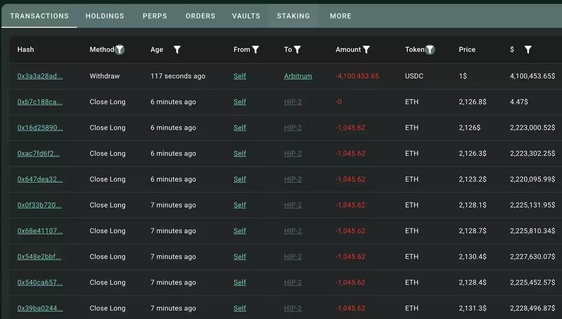
Task: Select the 117 seconds ago cell
Action: (x=178, y=76)
